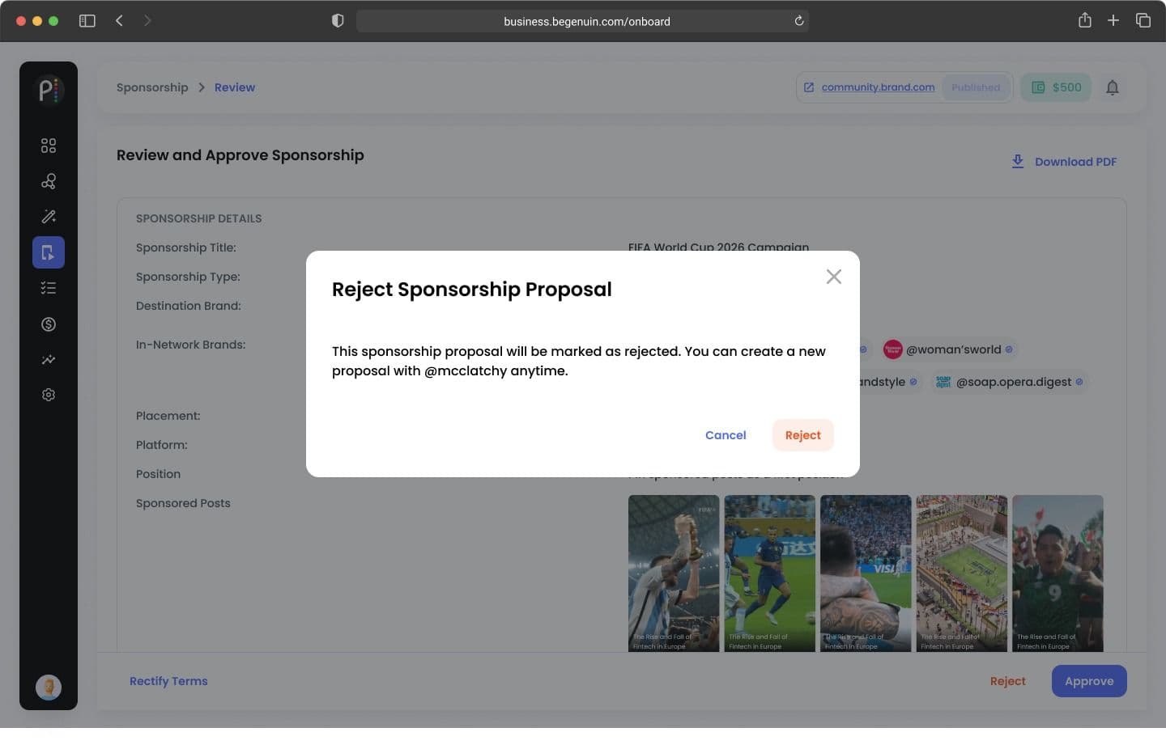Click the "Reject Sponsorship Proposal" dialog title
Viewport: 1166px width, 749px height.
(x=472, y=290)
